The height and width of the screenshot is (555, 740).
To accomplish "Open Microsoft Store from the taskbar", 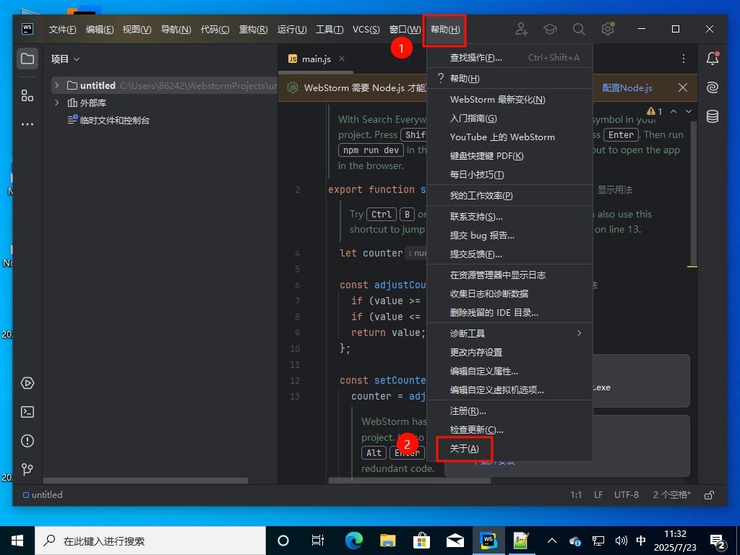I will 421,541.
